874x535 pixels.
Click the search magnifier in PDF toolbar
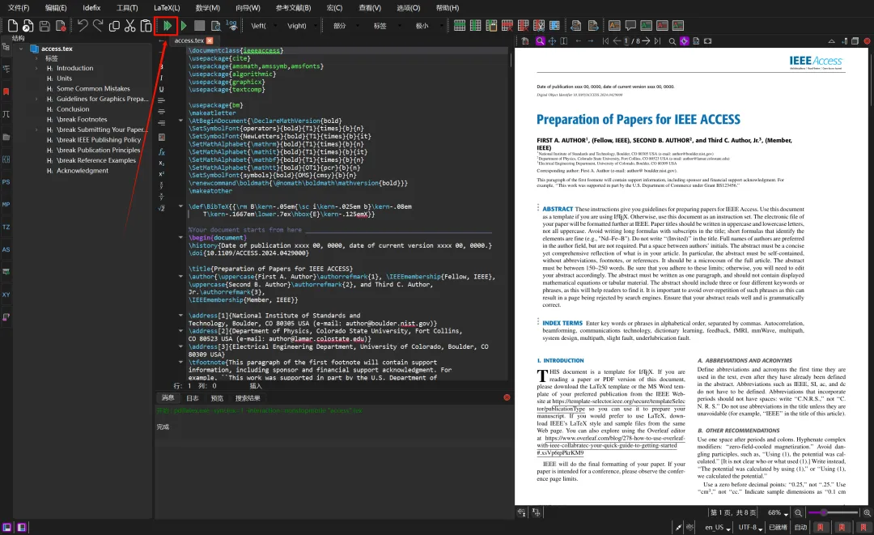[672, 41]
